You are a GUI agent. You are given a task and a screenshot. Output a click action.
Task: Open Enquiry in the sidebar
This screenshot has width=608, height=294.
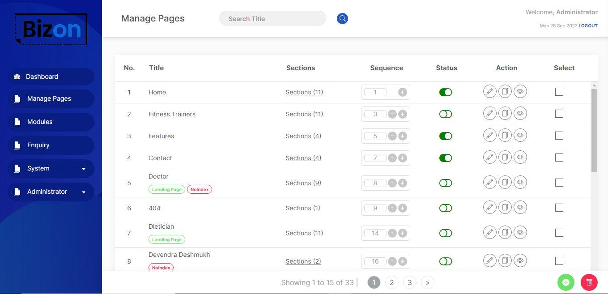tap(38, 145)
